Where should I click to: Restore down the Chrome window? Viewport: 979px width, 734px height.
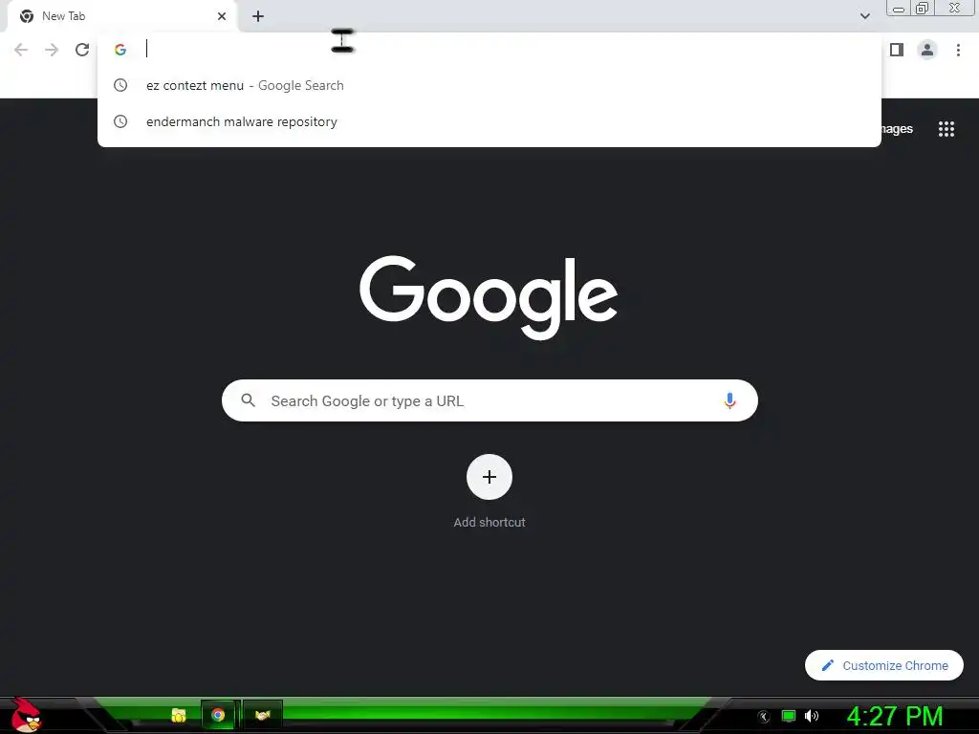click(x=923, y=8)
